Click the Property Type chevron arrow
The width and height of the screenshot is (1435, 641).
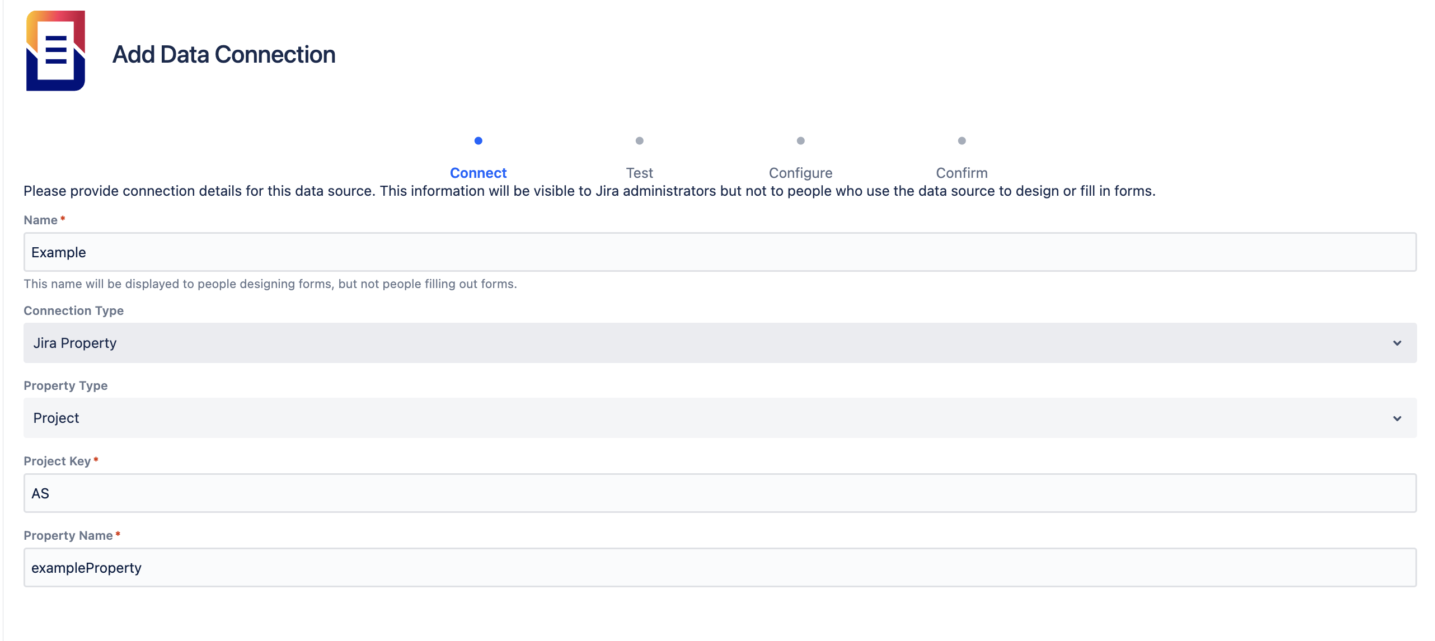[x=1397, y=418]
